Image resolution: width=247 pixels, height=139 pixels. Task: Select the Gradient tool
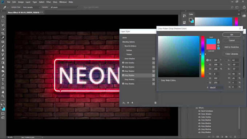point(3,63)
